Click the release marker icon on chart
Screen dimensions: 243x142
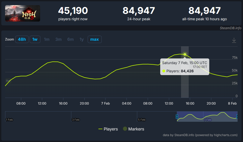pos(8,81)
